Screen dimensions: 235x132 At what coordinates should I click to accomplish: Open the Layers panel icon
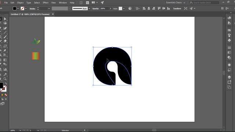point(229,77)
